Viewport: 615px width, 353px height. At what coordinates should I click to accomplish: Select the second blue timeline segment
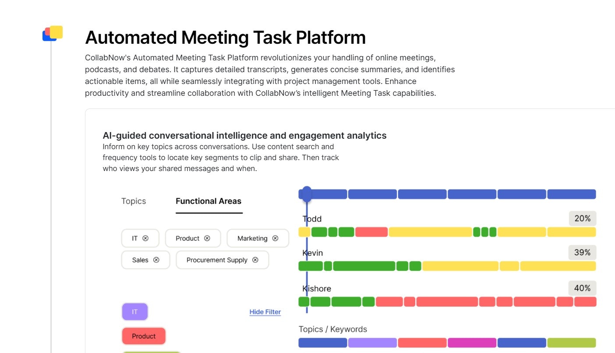(x=372, y=194)
